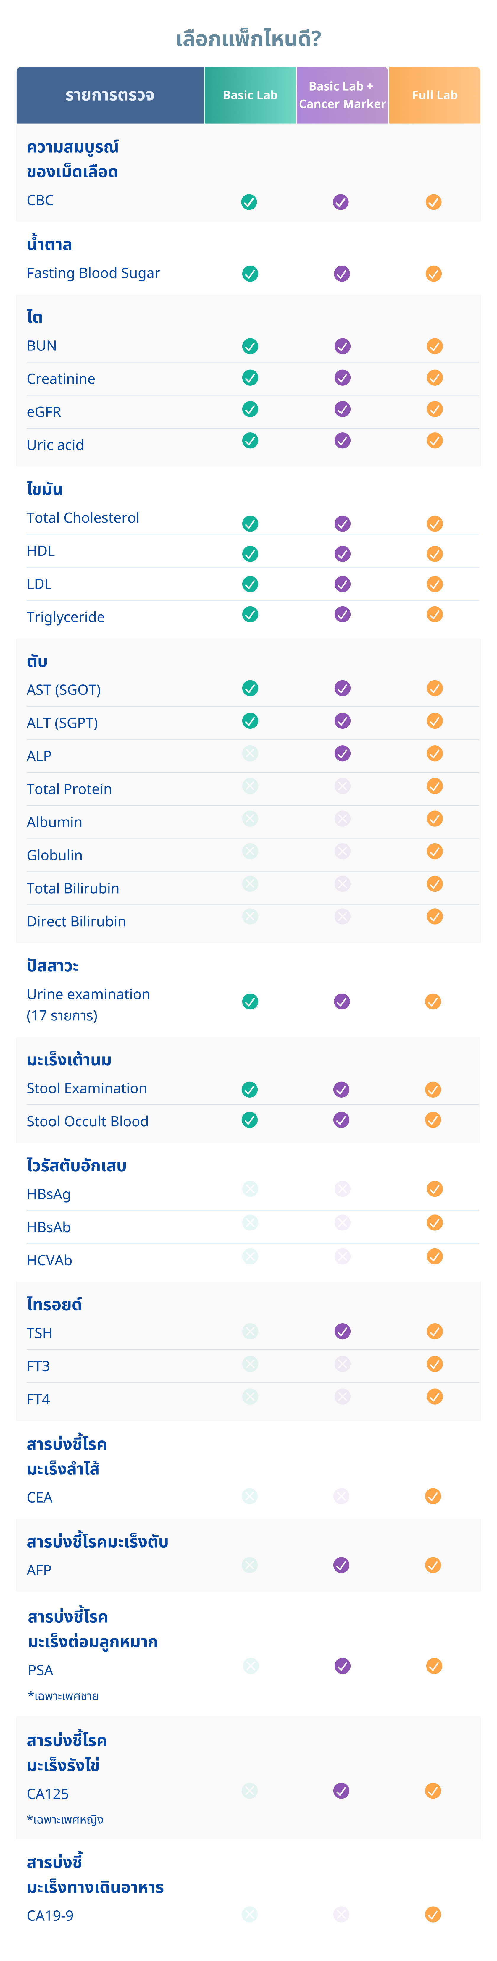Click purple Fasting Blood Sugar checkmark
The height and width of the screenshot is (1961, 497).
point(342,273)
